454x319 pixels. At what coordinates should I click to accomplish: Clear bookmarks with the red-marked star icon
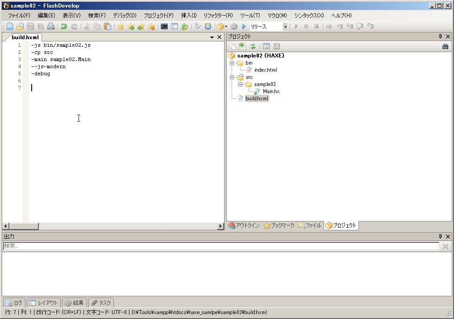pos(151,27)
